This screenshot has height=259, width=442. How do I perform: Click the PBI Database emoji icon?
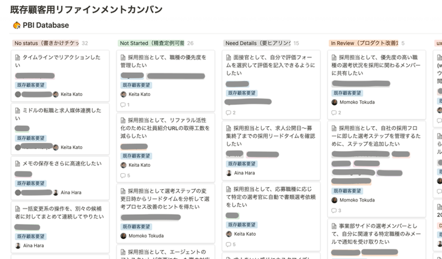pyautogui.click(x=17, y=25)
